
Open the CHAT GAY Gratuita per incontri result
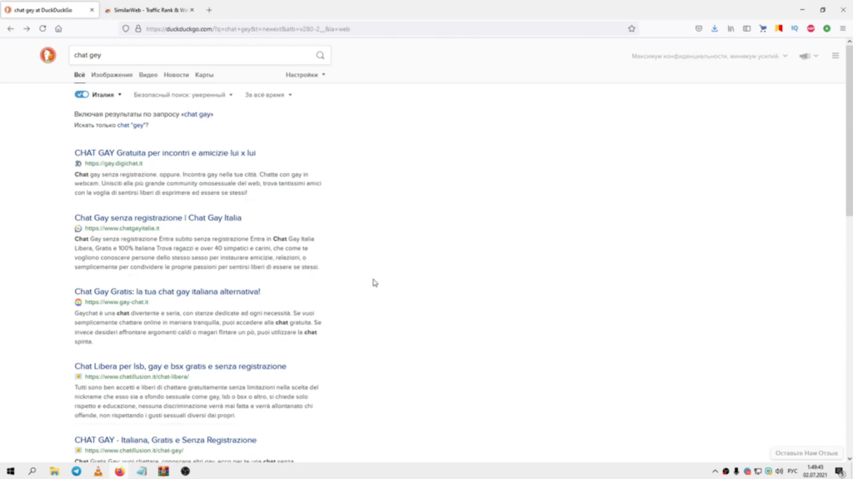165,153
